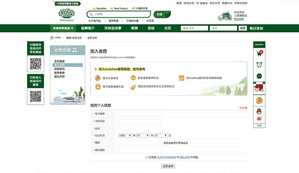Go to HOME via house breadcrumb icon
Viewport: 299px width, 173px height.
(x=52, y=38)
